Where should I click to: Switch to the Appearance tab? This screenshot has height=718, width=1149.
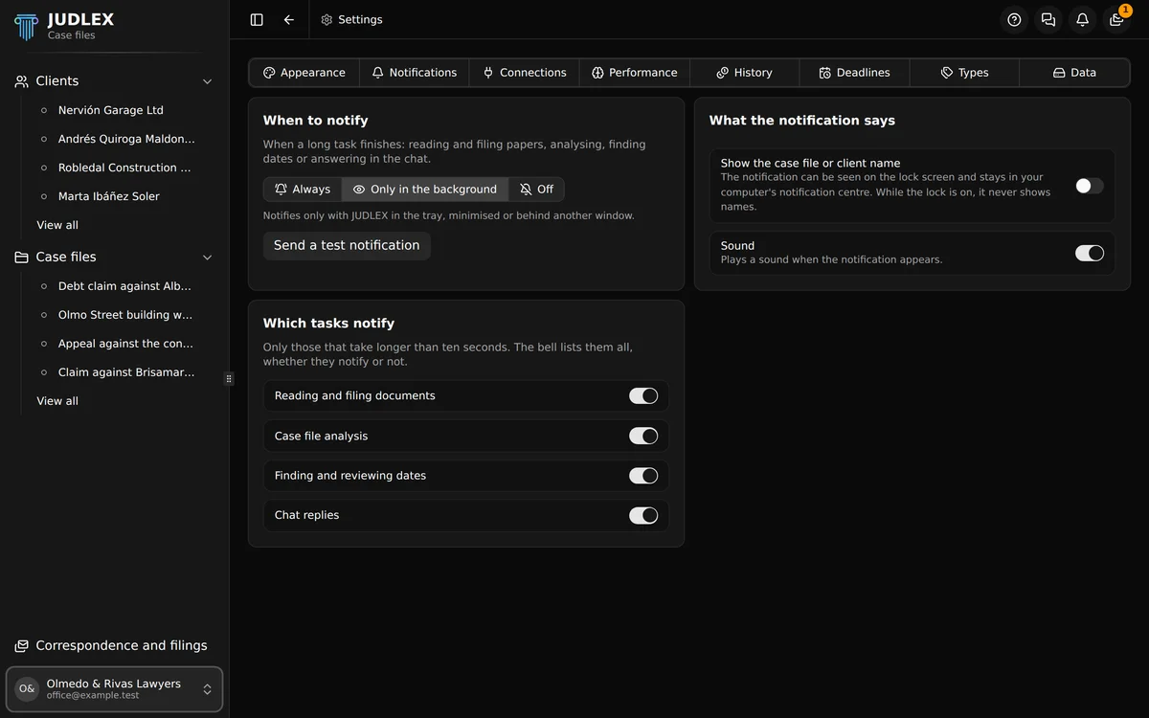pyautogui.click(x=304, y=73)
